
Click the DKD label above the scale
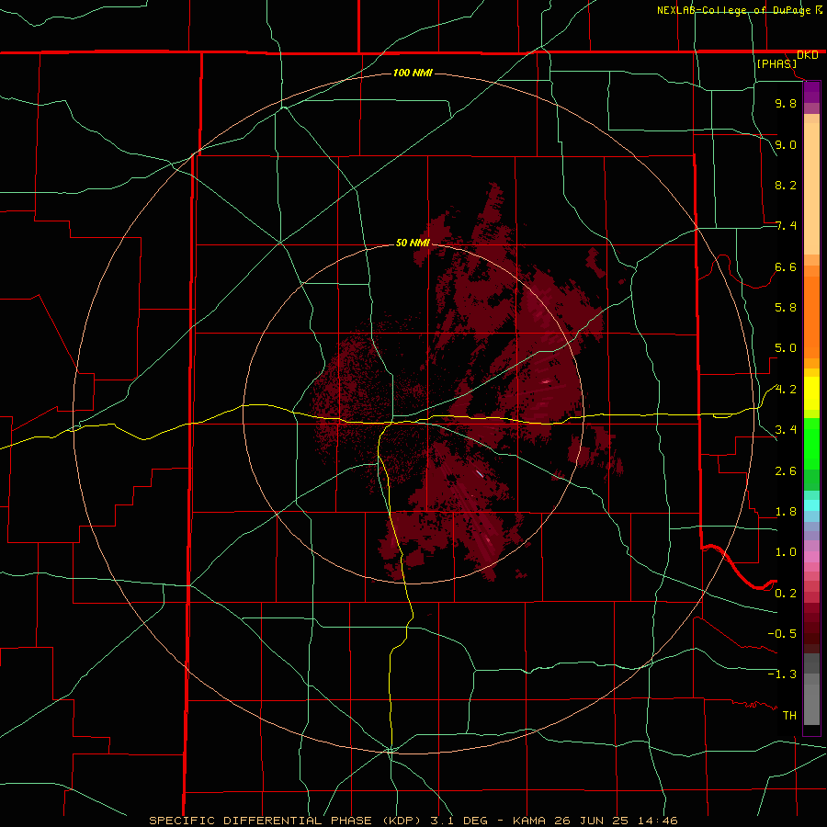pos(808,55)
